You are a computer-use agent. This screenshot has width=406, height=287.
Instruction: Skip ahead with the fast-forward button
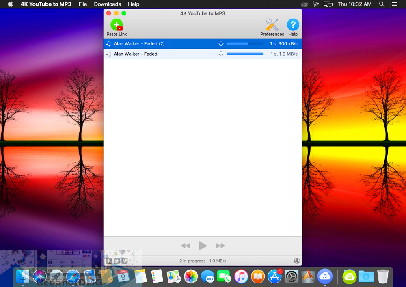click(x=220, y=246)
